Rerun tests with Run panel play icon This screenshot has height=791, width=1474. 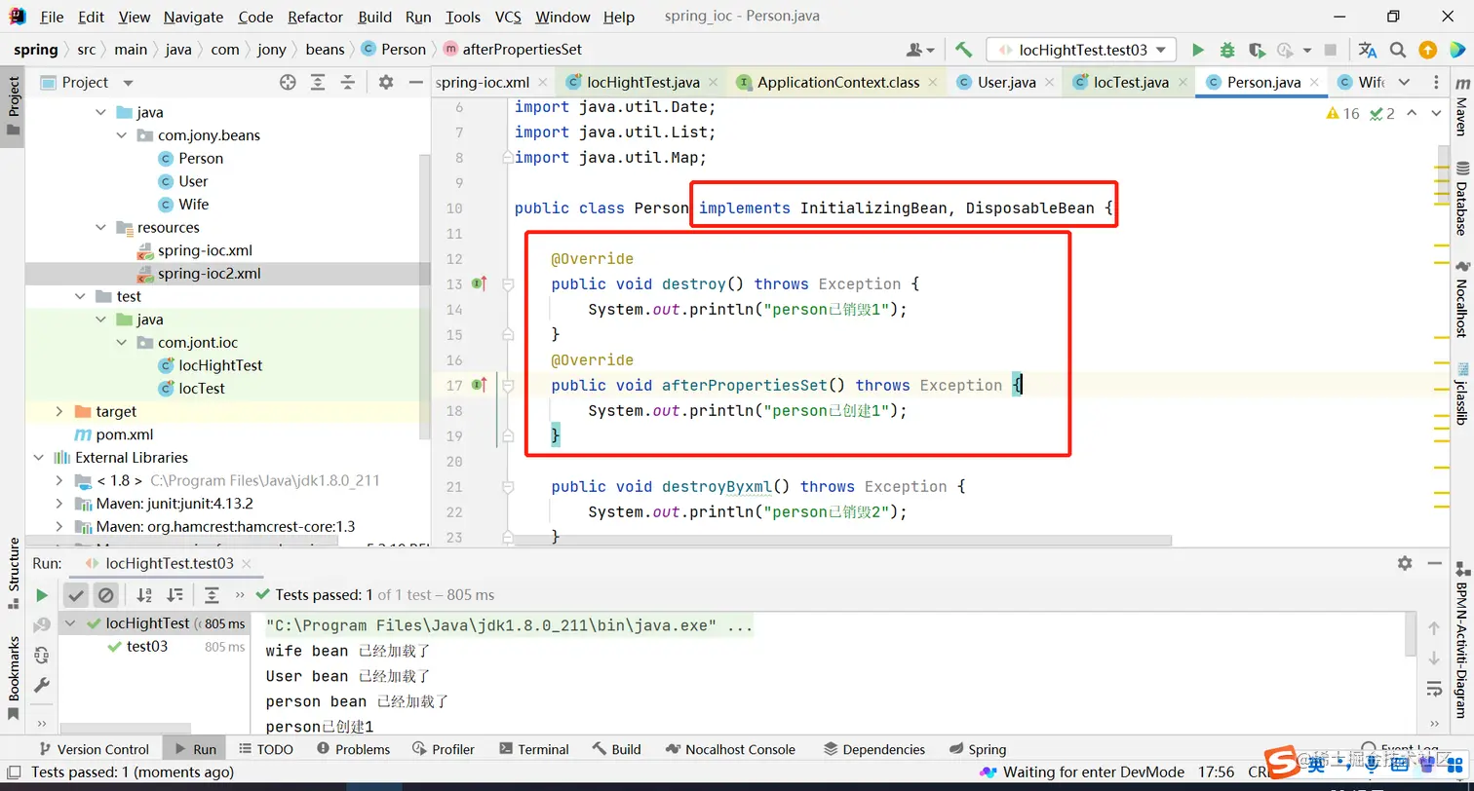(x=42, y=595)
